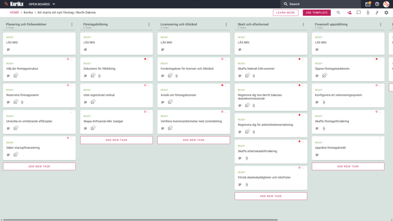The height and width of the screenshot is (221, 393).
Task: Open checklist icon on Ansök om företagslicenser
Action: pos(170,102)
